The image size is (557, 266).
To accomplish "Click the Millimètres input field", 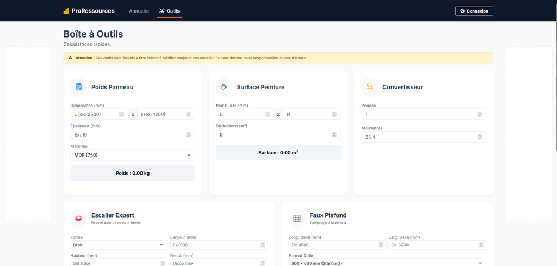I will click(419, 137).
